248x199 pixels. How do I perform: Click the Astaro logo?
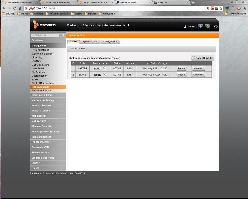click(x=44, y=25)
